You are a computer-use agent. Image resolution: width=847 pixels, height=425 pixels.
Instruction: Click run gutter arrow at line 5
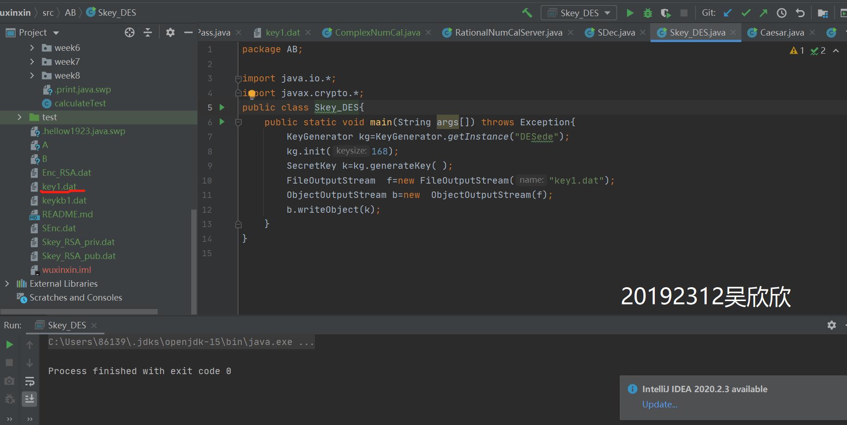click(x=222, y=107)
